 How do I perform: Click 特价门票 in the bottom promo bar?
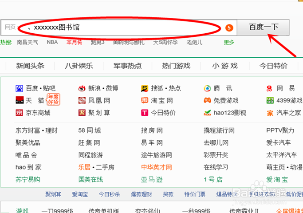pos(195,194)
